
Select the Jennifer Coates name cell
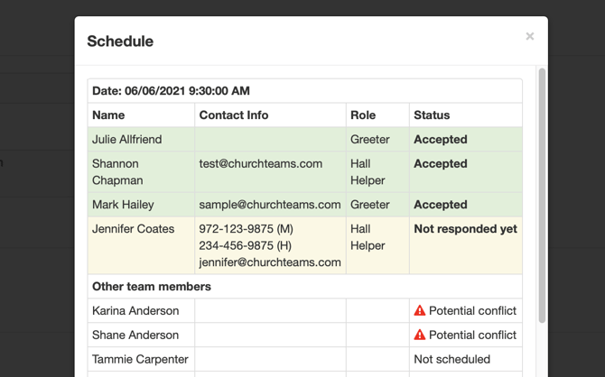point(141,245)
